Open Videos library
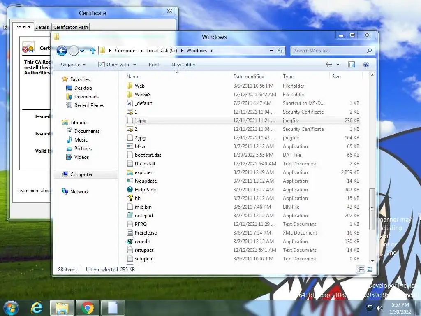This screenshot has height=316, width=421. pos(81,157)
